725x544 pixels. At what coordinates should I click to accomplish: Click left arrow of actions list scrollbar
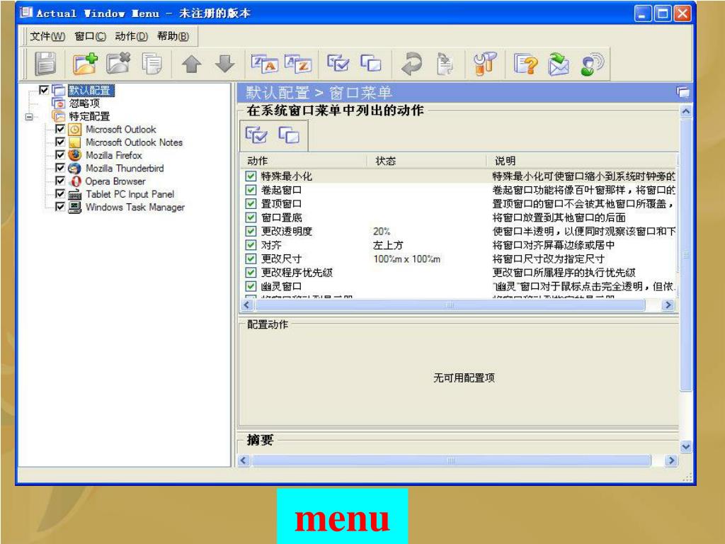pos(246,305)
